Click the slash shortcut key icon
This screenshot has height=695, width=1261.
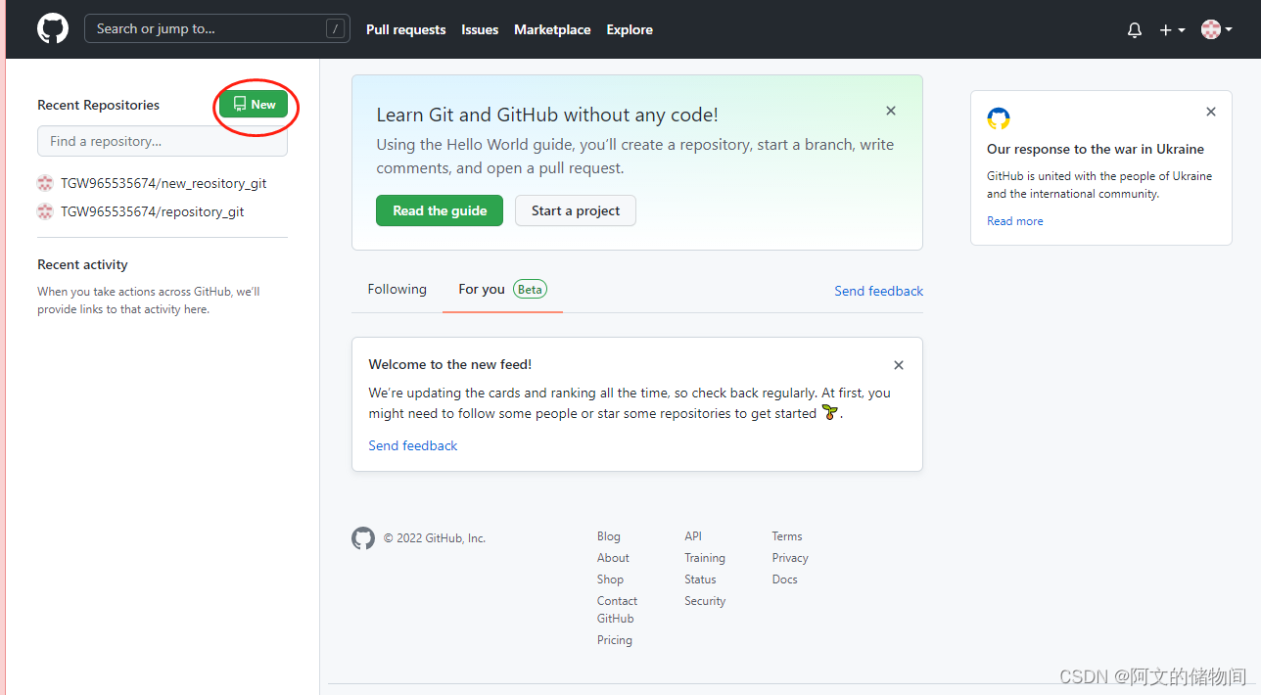(x=336, y=29)
